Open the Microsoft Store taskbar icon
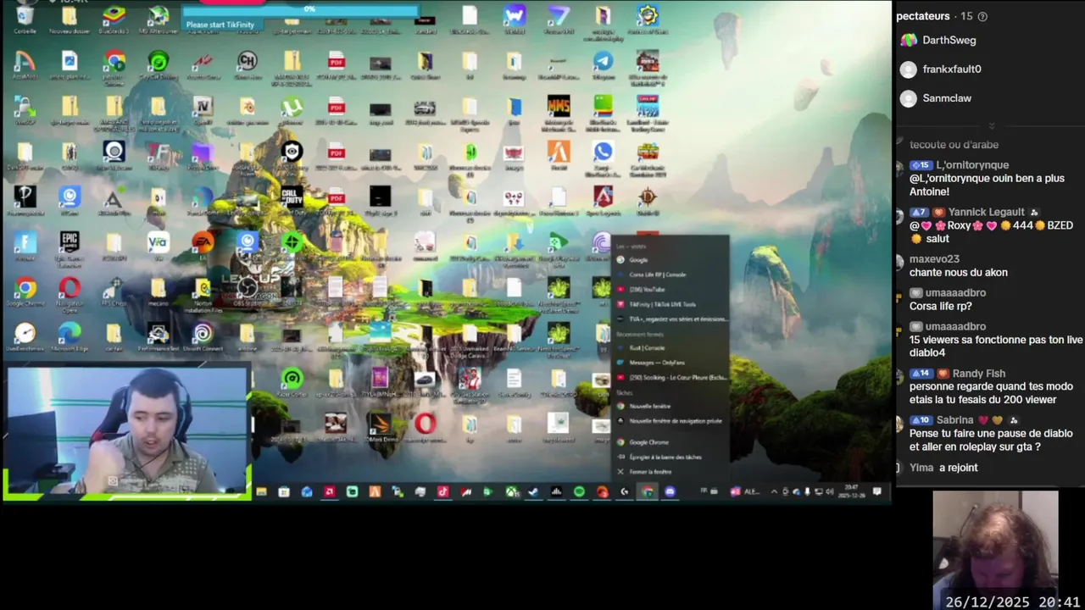Screen dimensions: 1085x610 [x=284, y=491]
